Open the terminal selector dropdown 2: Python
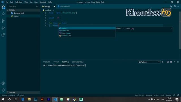The image size is (181, 102). pos(149,62)
